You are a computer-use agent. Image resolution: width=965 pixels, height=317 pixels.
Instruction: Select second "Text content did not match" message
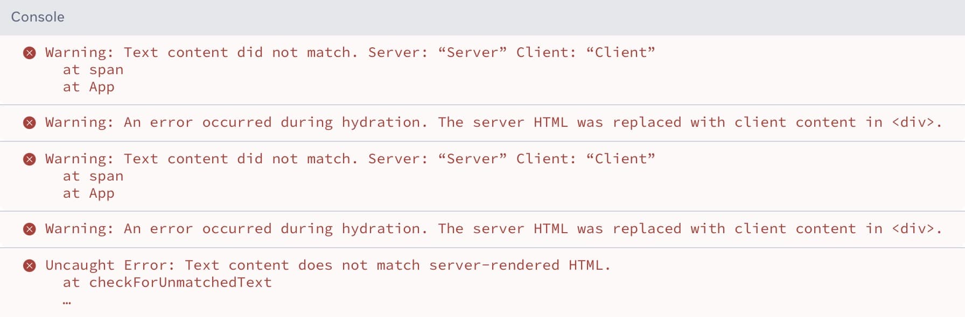(x=350, y=159)
